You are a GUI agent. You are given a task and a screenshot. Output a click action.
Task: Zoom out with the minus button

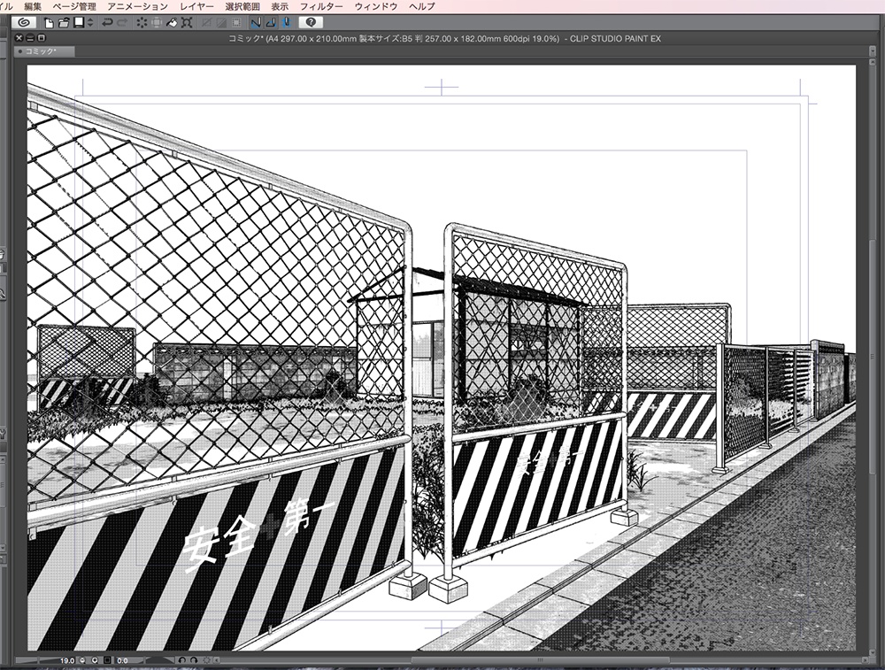click(82, 660)
